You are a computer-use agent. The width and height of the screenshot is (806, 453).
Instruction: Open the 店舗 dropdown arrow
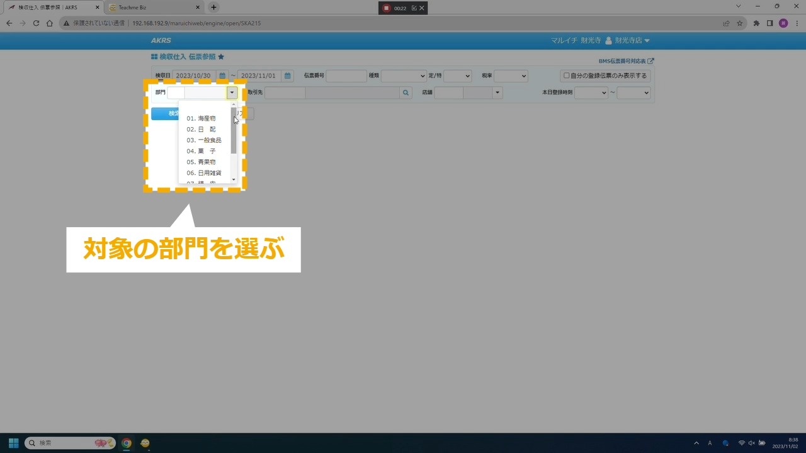[497, 93]
